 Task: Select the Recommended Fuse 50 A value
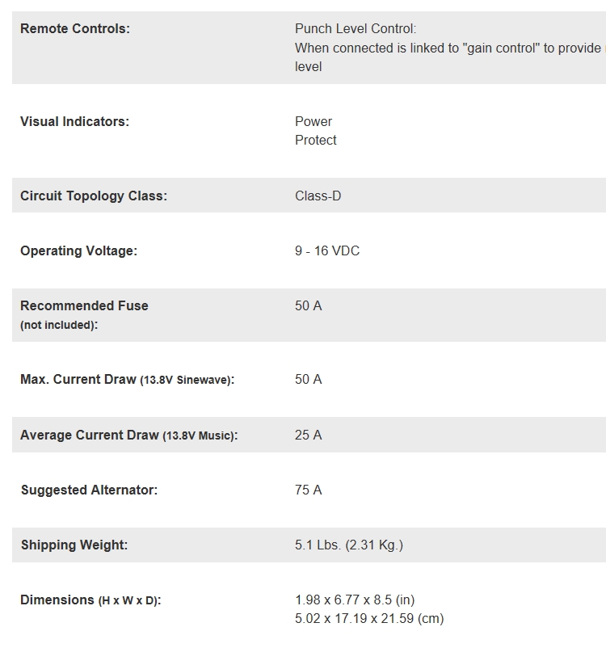pyautogui.click(x=309, y=306)
